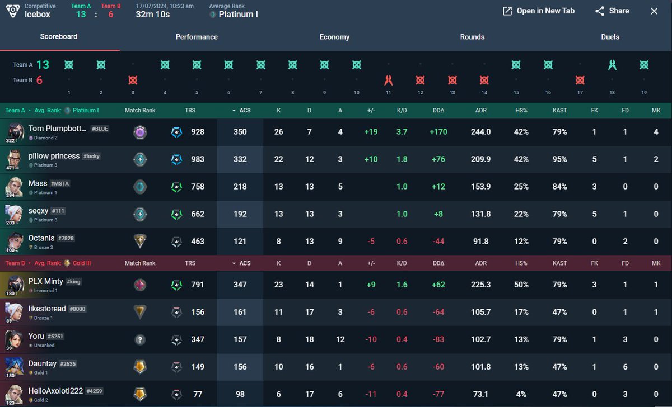This screenshot has height=407, width=672.
Task: Click PLX Minty agent avatar
Action: click(15, 285)
